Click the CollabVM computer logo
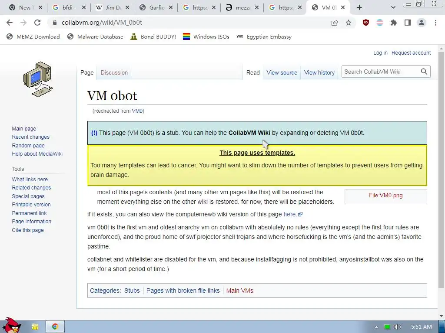The height and width of the screenshot is (333, 445). point(38,79)
